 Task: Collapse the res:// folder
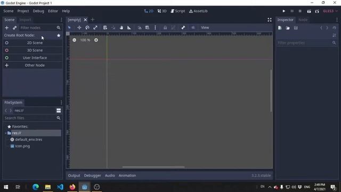click(6, 133)
